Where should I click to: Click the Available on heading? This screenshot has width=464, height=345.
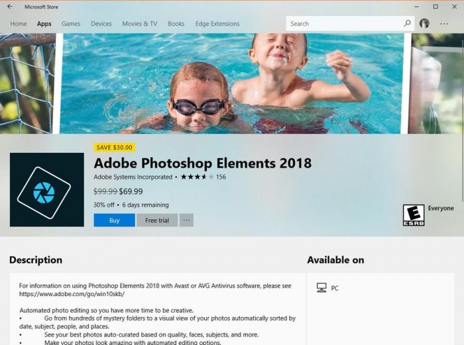point(335,260)
